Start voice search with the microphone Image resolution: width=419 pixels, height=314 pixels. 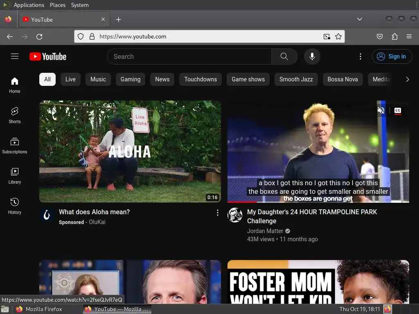[x=312, y=56]
